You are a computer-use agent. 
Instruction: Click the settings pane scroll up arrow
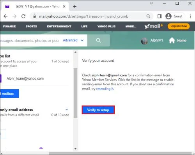point(75,52)
